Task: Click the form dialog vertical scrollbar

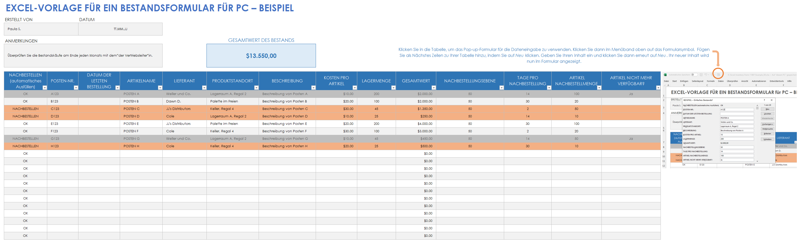Action: pos(758,133)
